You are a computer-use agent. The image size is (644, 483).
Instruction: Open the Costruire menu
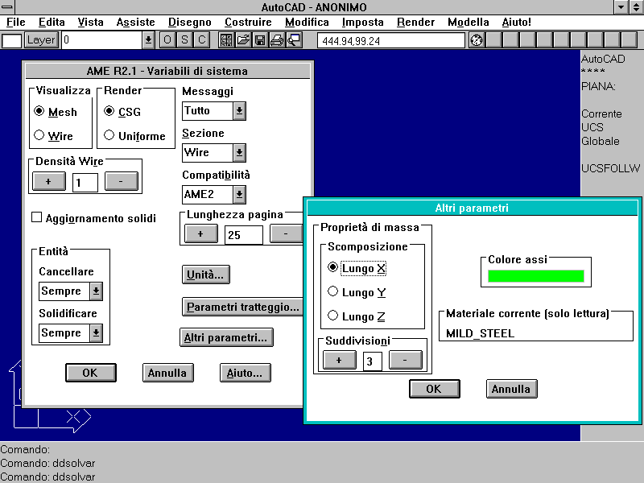coord(248,23)
